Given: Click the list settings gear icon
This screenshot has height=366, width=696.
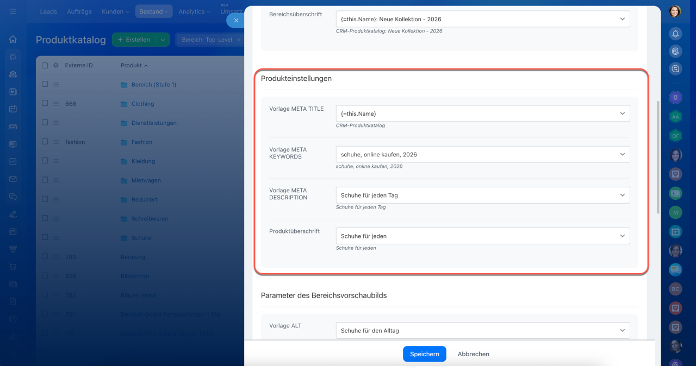Looking at the screenshot, I should (x=55, y=65).
